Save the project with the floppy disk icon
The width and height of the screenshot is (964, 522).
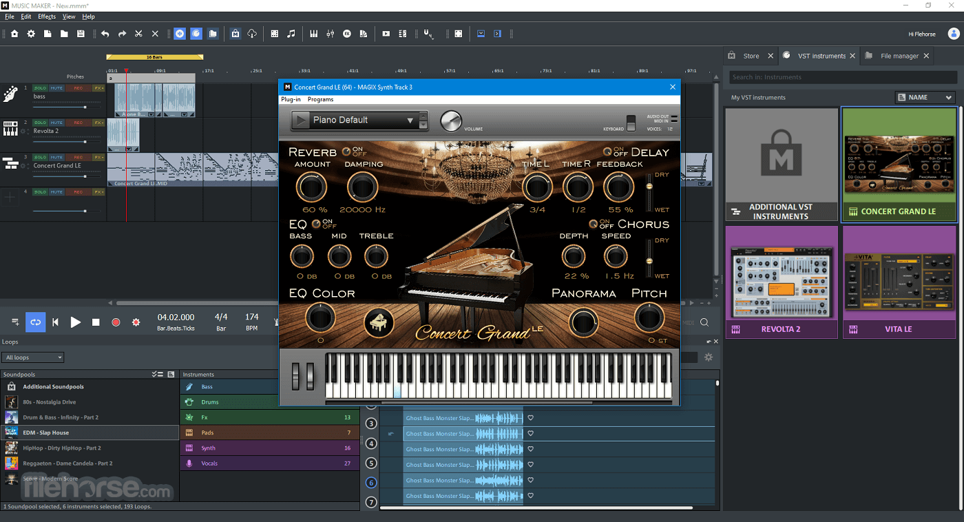pos(81,34)
